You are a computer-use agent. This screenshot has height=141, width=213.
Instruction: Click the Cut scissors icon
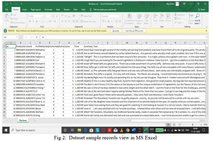[12, 15]
